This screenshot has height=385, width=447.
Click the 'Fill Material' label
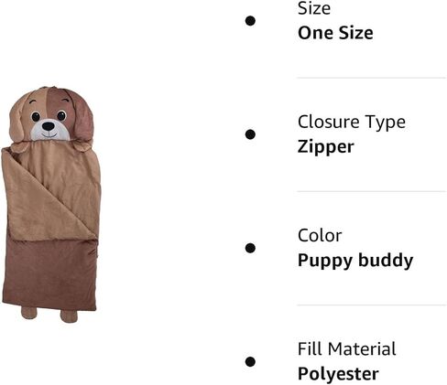click(x=346, y=349)
